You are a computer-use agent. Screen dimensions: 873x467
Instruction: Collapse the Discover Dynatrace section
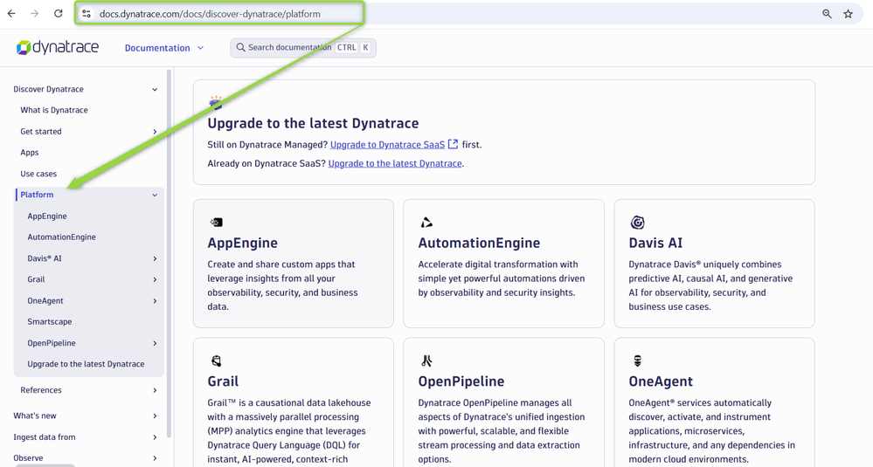coord(155,90)
